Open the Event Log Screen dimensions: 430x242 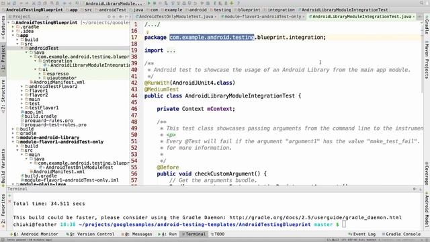click(x=362, y=234)
